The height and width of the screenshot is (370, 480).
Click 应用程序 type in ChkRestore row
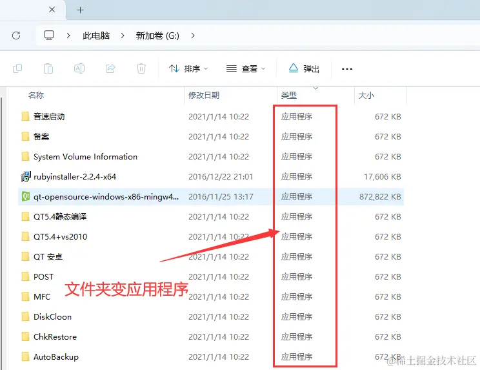tap(297, 336)
